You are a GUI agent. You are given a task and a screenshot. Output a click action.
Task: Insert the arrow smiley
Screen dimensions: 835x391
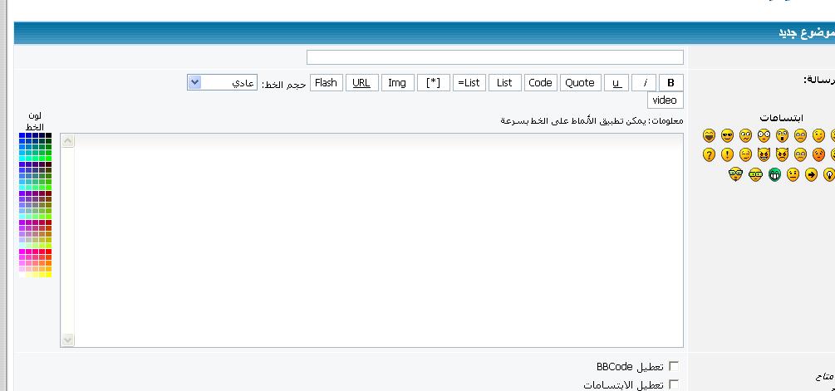click(x=811, y=174)
